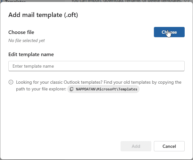Click the Cancel button
Viewport: 193px width, 160px height.
169,146
